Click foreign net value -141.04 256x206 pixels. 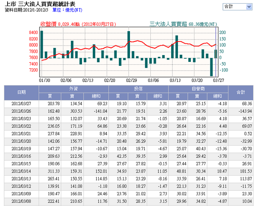pos(100,111)
